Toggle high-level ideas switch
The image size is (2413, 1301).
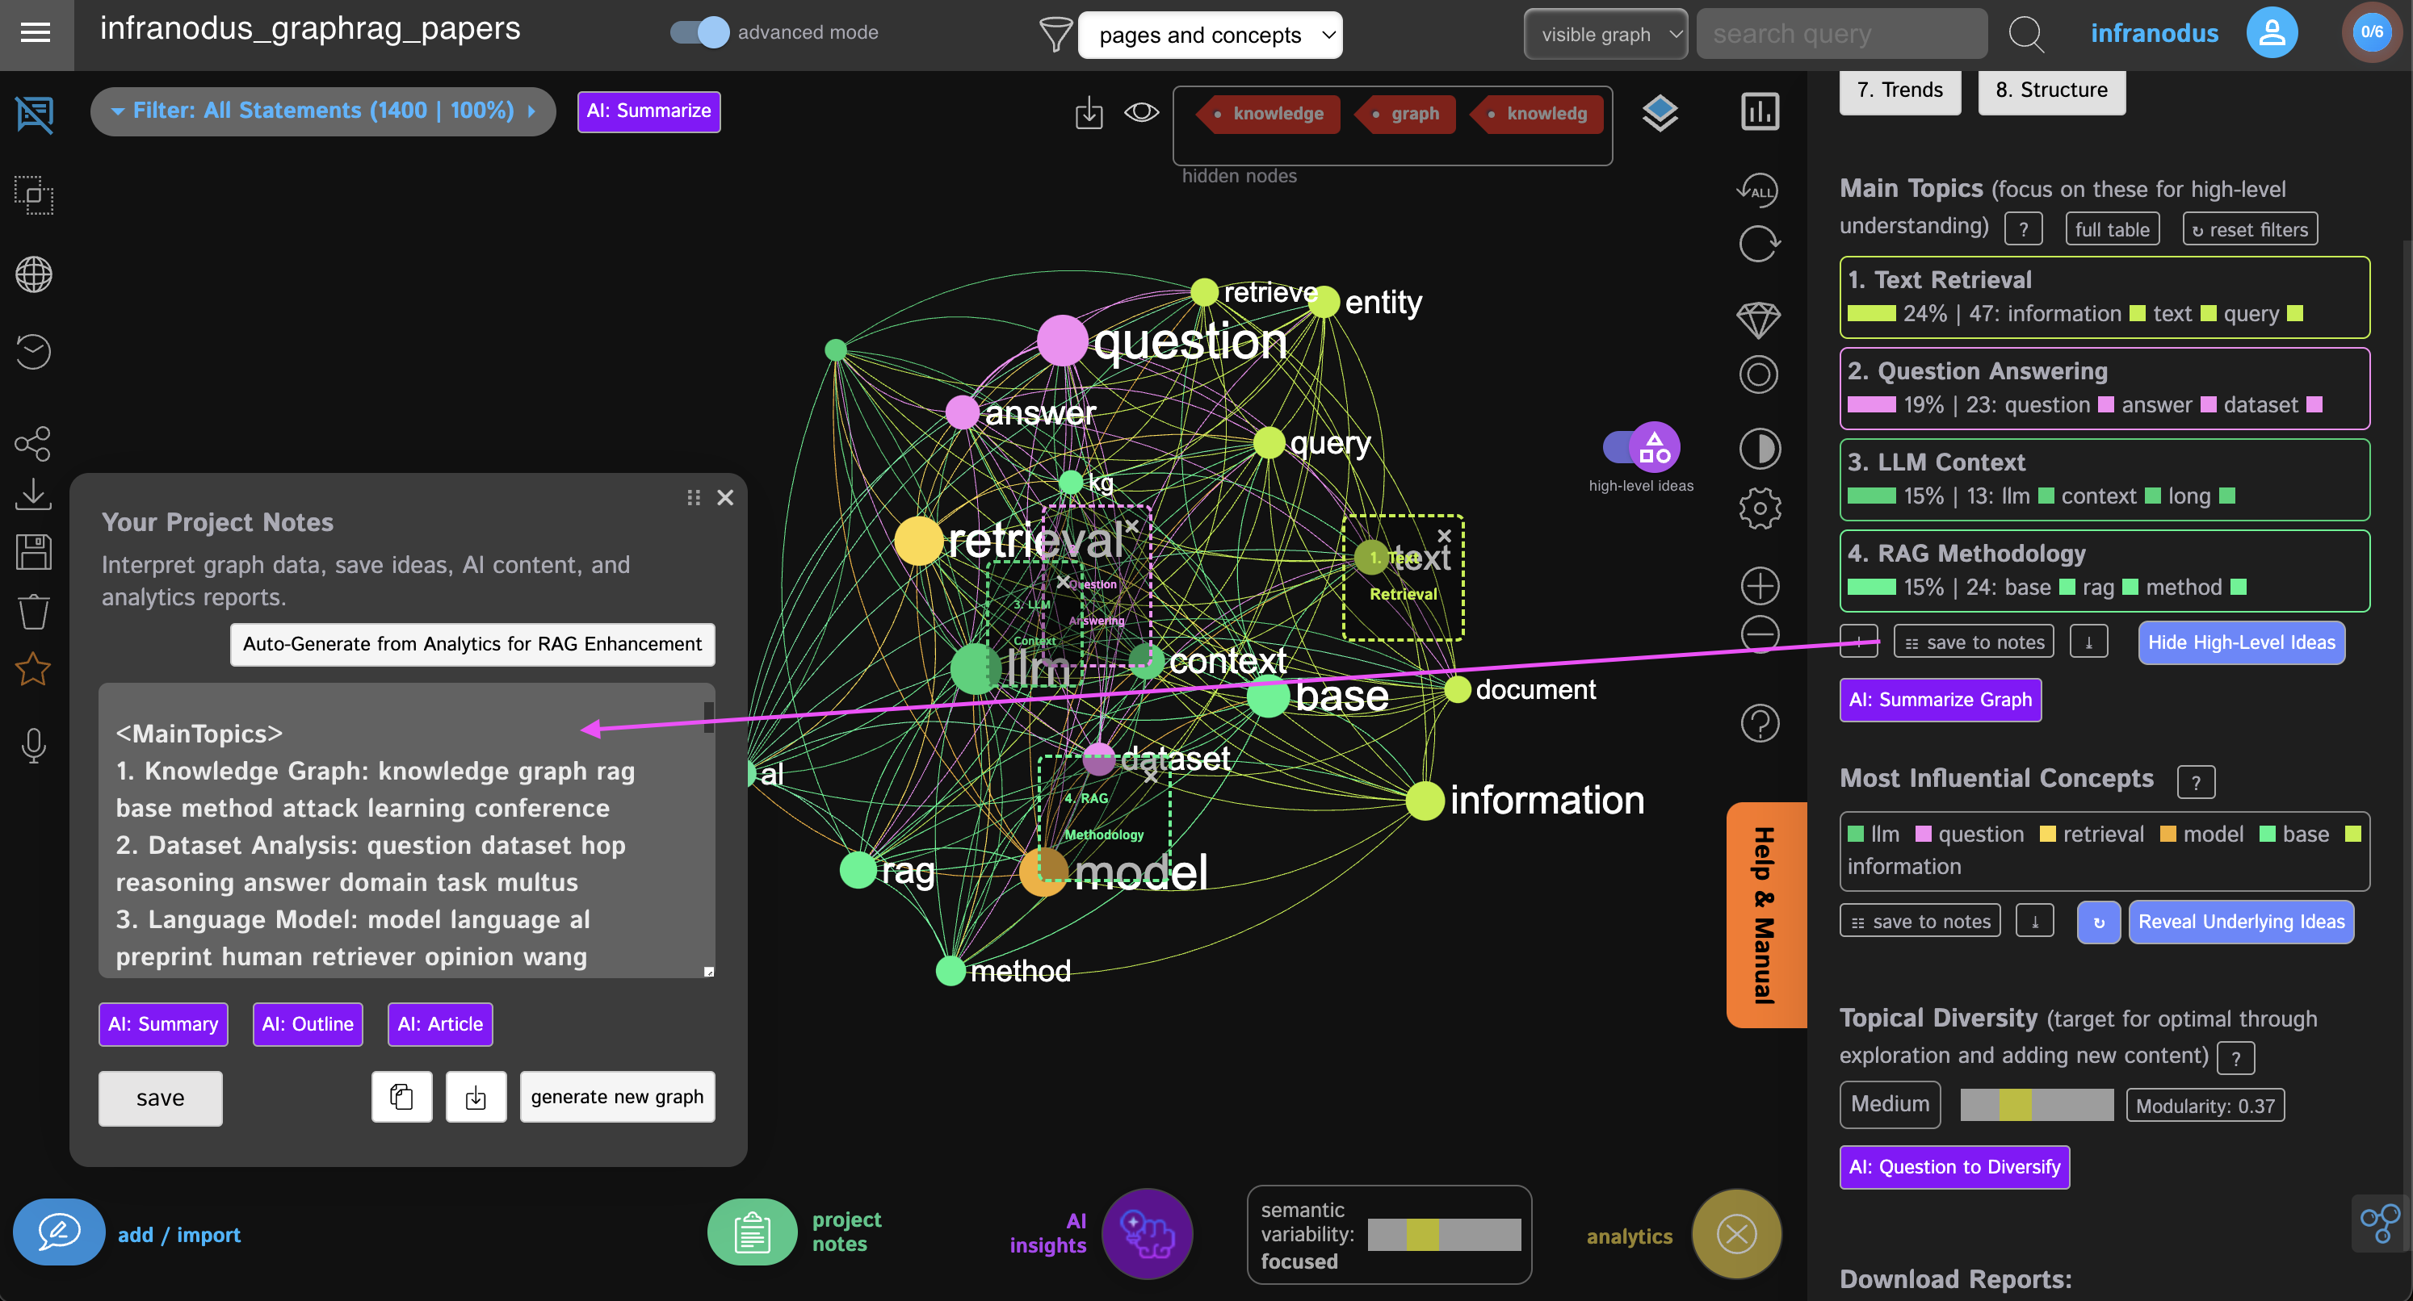[1642, 447]
